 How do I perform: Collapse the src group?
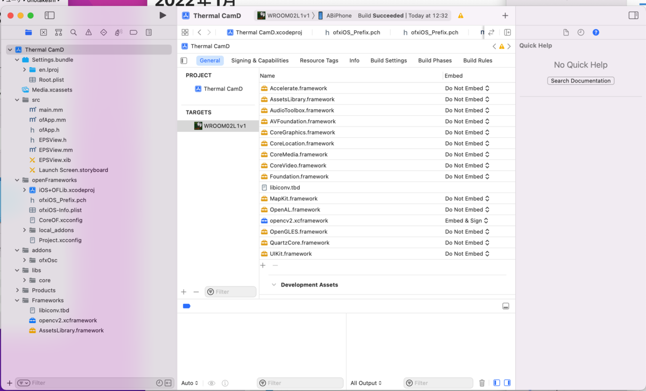17,100
